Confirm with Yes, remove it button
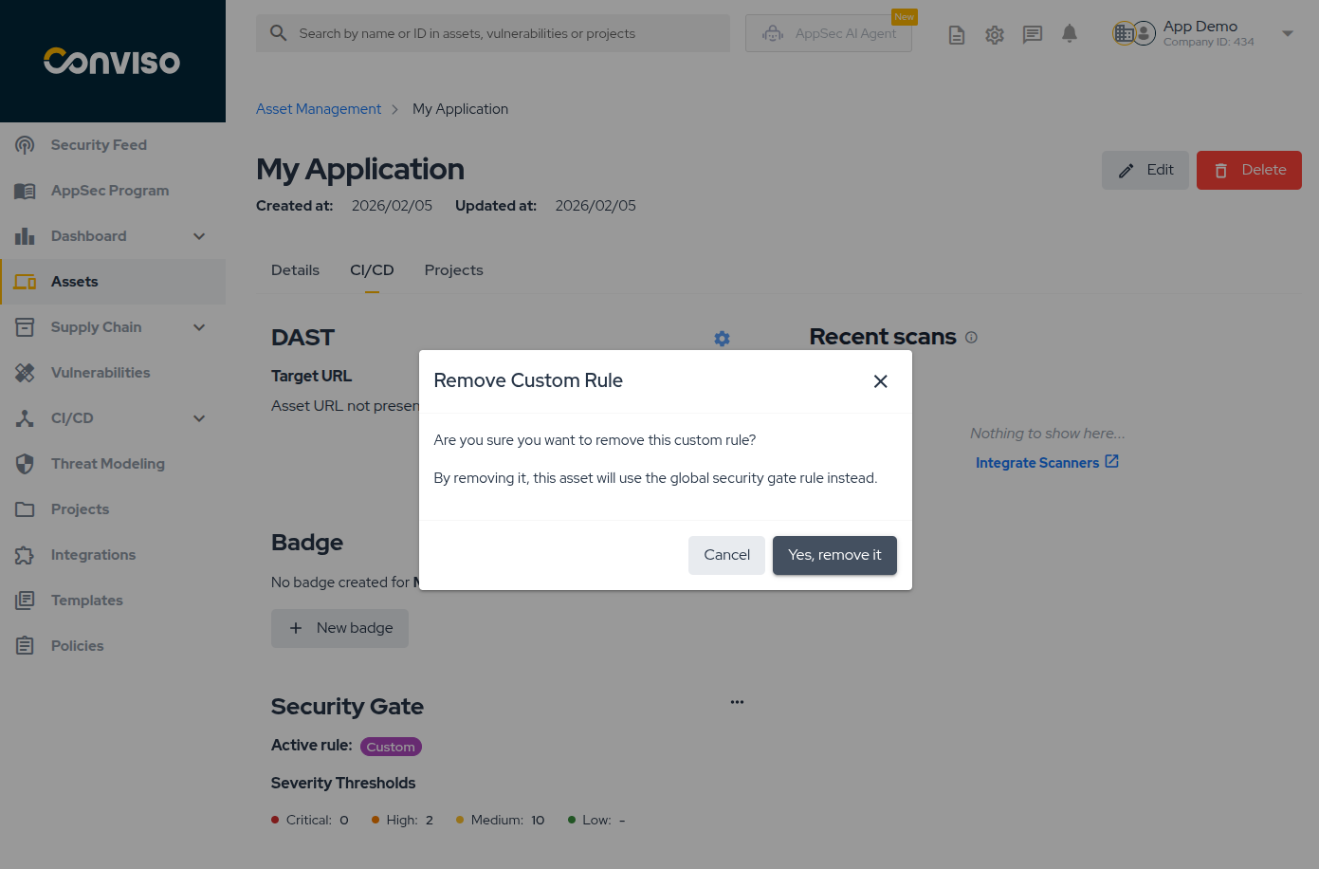 (x=834, y=555)
